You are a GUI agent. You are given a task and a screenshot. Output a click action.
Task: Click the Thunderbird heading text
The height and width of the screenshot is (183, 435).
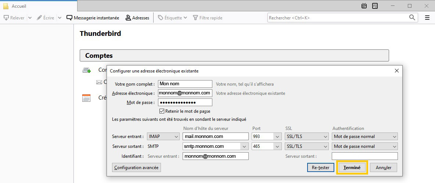point(100,34)
